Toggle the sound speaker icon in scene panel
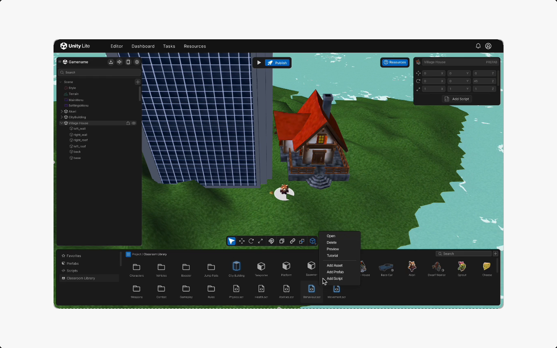557x348 pixels. pos(120,62)
